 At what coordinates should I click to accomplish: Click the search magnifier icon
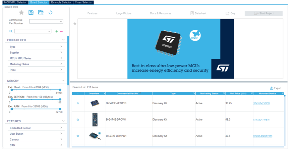click(x=11, y=31)
